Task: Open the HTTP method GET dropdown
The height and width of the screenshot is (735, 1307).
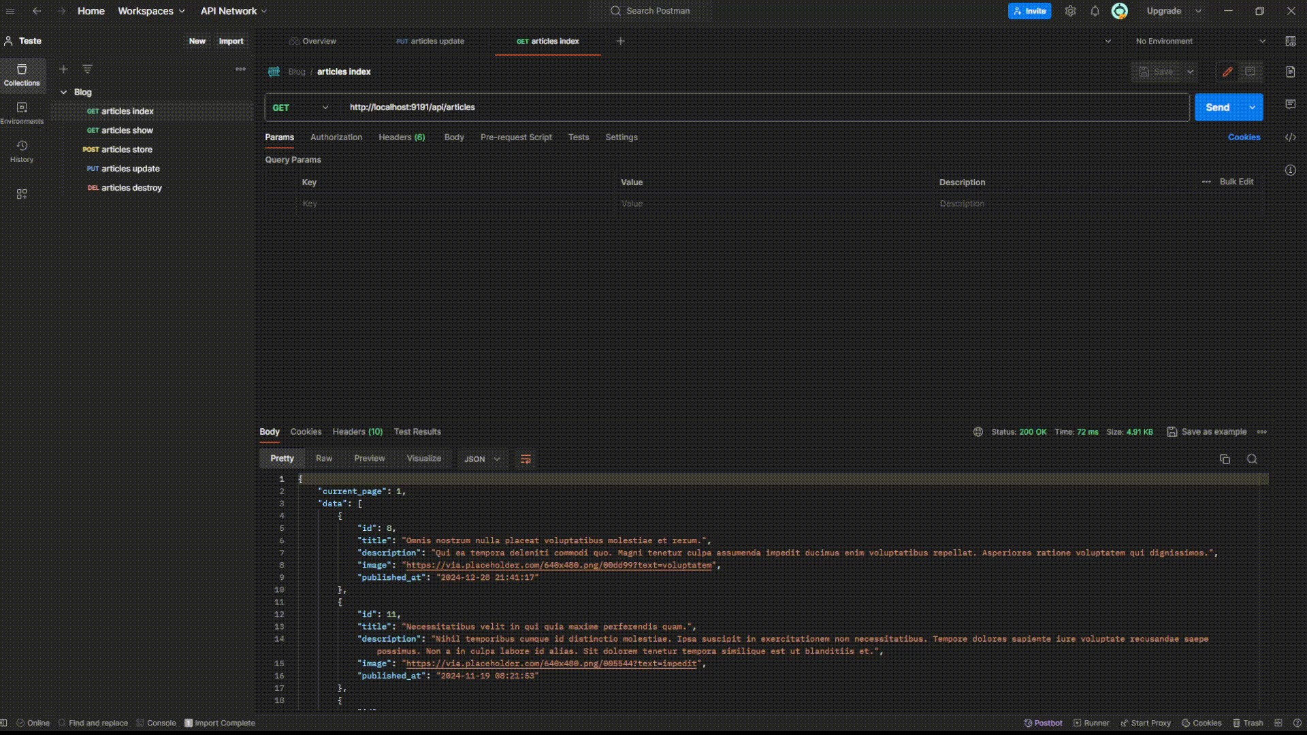Action: 301,108
